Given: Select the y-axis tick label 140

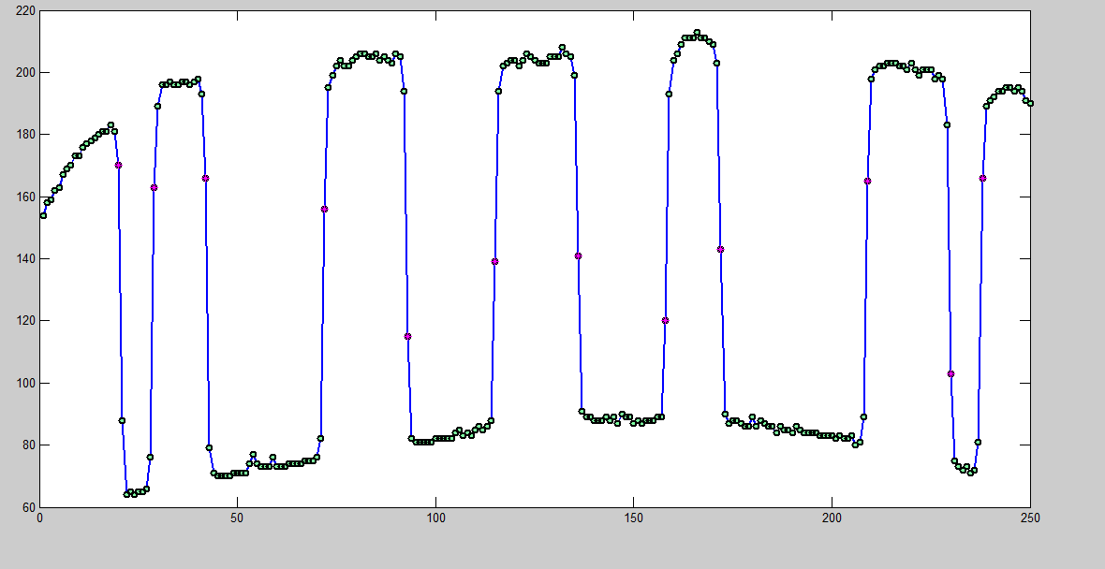Looking at the screenshot, I should point(25,259).
